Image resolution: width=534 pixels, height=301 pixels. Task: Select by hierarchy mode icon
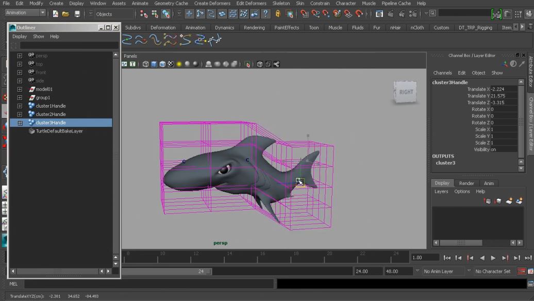[x=144, y=14]
